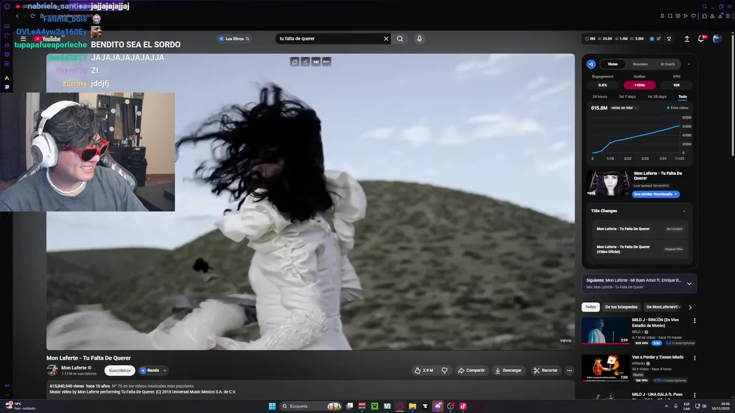The image size is (735, 413).
Task: Open Mon Laferte channel avatar
Action: pos(52,370)
